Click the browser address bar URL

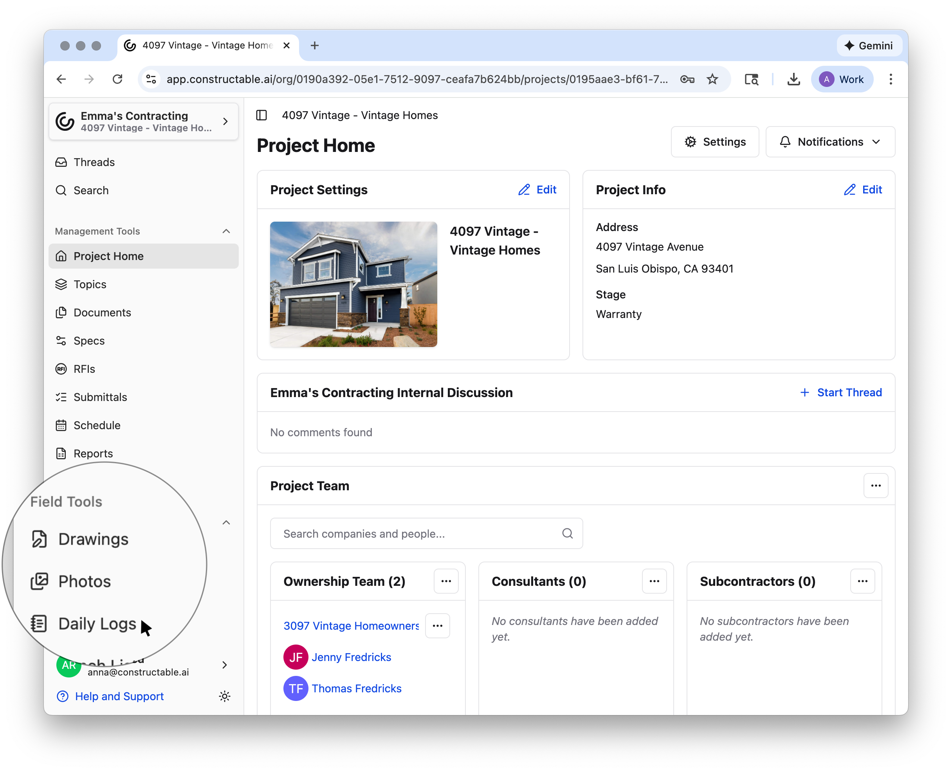pyautogui.click(x=417, y=79)
